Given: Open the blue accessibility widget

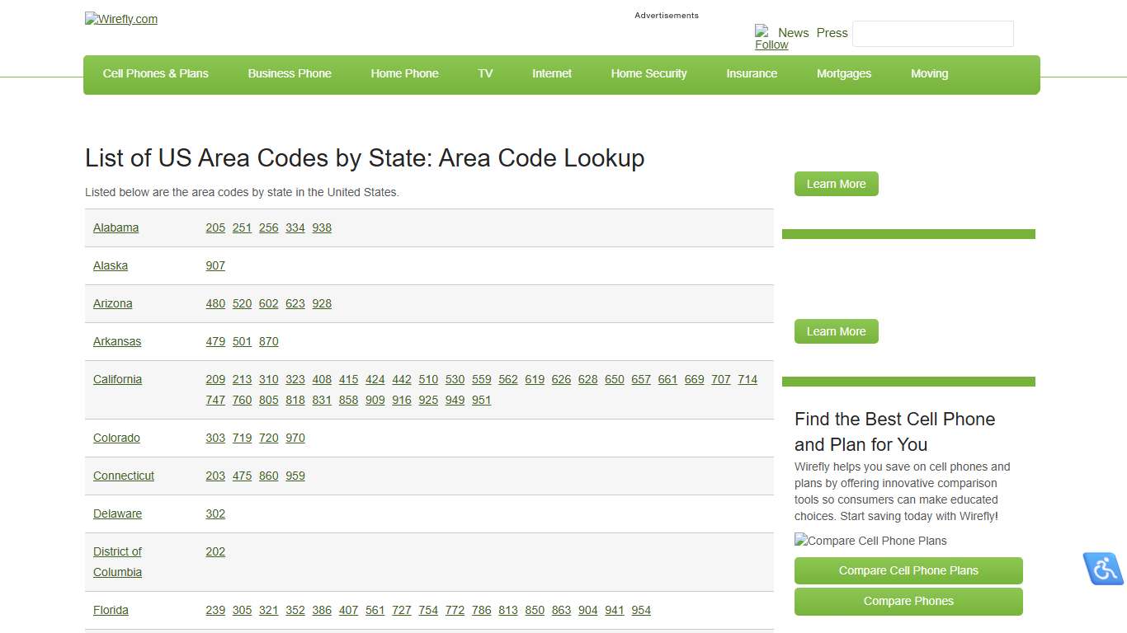Looking at the screenshot, I should click(1103, 569).
